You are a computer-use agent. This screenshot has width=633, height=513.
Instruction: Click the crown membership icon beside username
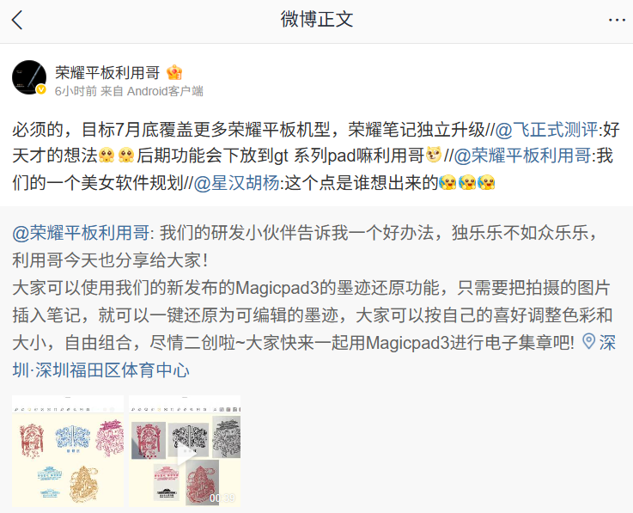click(174, 73)
